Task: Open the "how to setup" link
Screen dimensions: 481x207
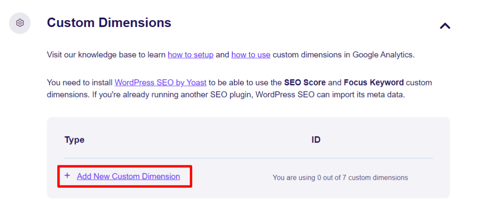Action: click(x=191, y=55)
